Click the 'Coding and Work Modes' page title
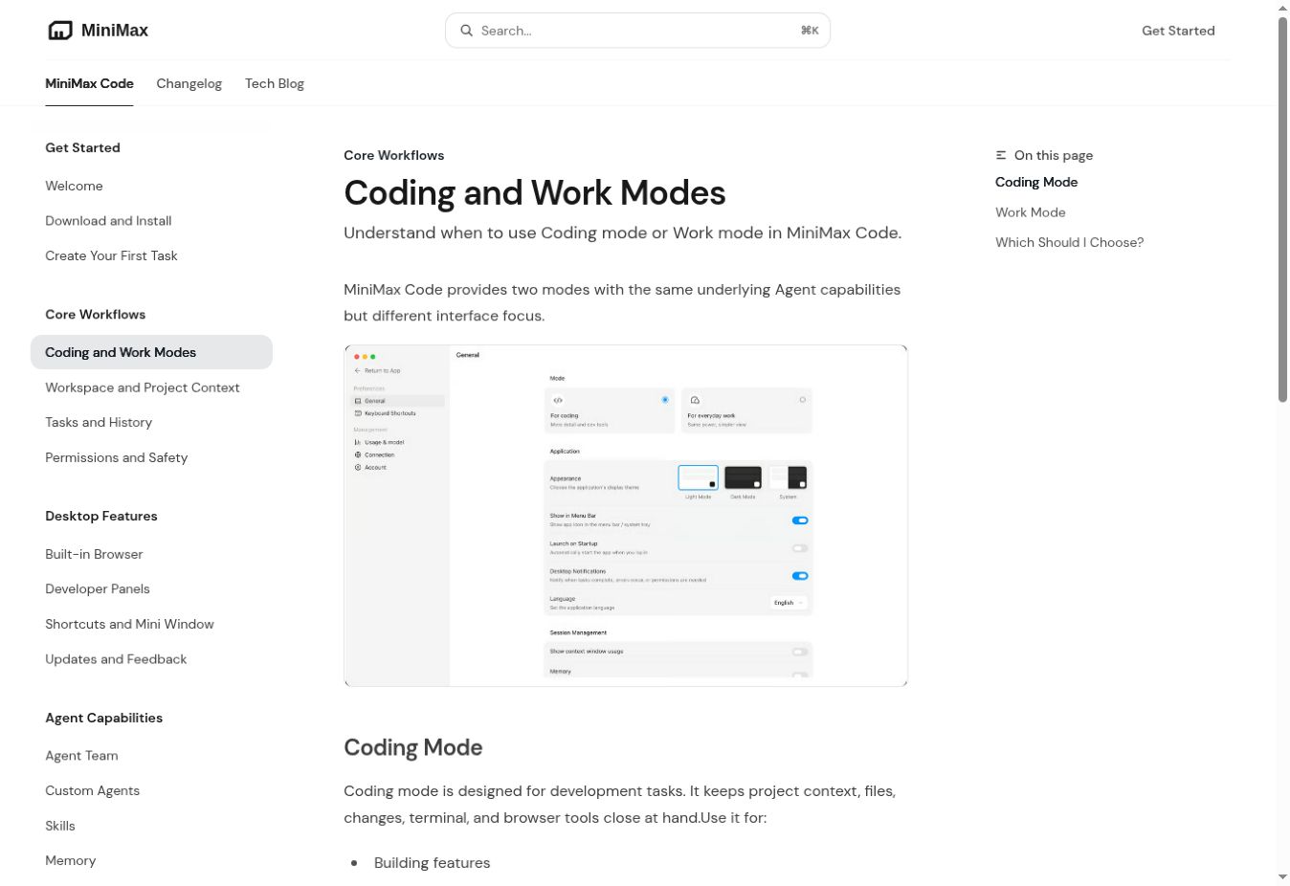The width and height of the screenshot is (1290, 886). [534, 193]
